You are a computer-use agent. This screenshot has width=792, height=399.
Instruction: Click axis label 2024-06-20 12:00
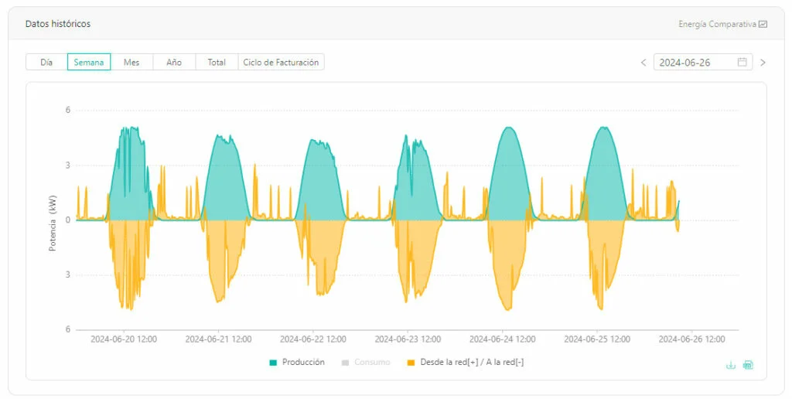124,339
